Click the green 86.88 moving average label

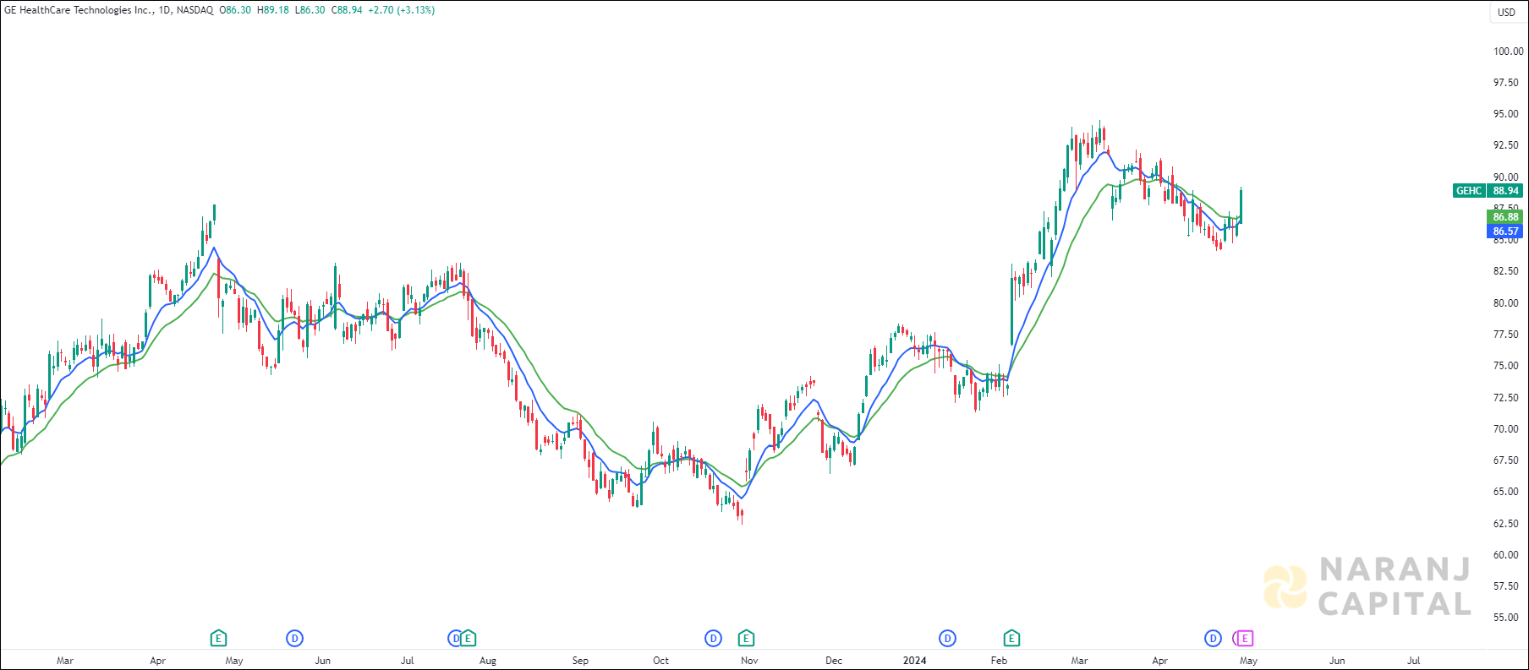tap(1505, 217)
